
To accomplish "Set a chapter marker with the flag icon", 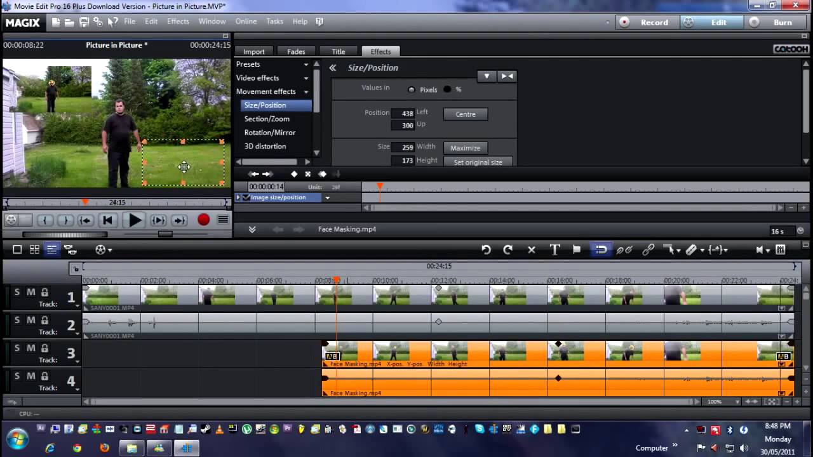I will pyautogui.click(x=577, y=249).
